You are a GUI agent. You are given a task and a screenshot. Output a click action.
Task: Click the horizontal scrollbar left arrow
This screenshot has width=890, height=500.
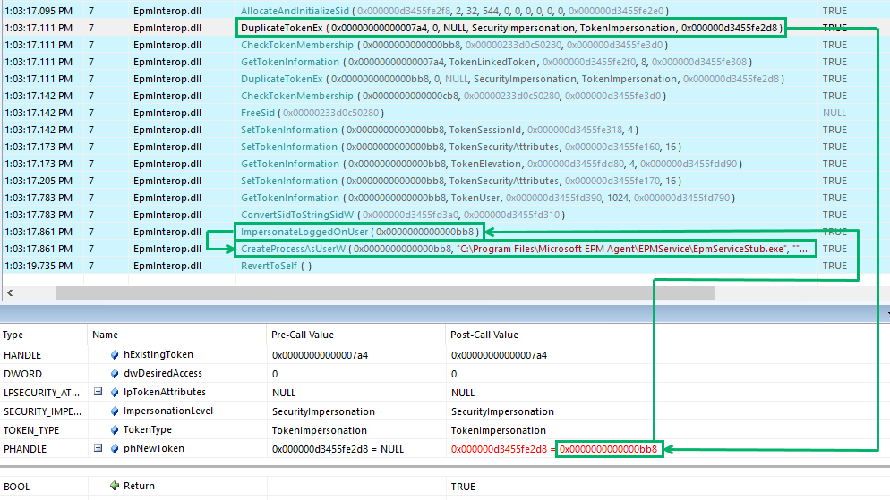[x=10, y=292]
